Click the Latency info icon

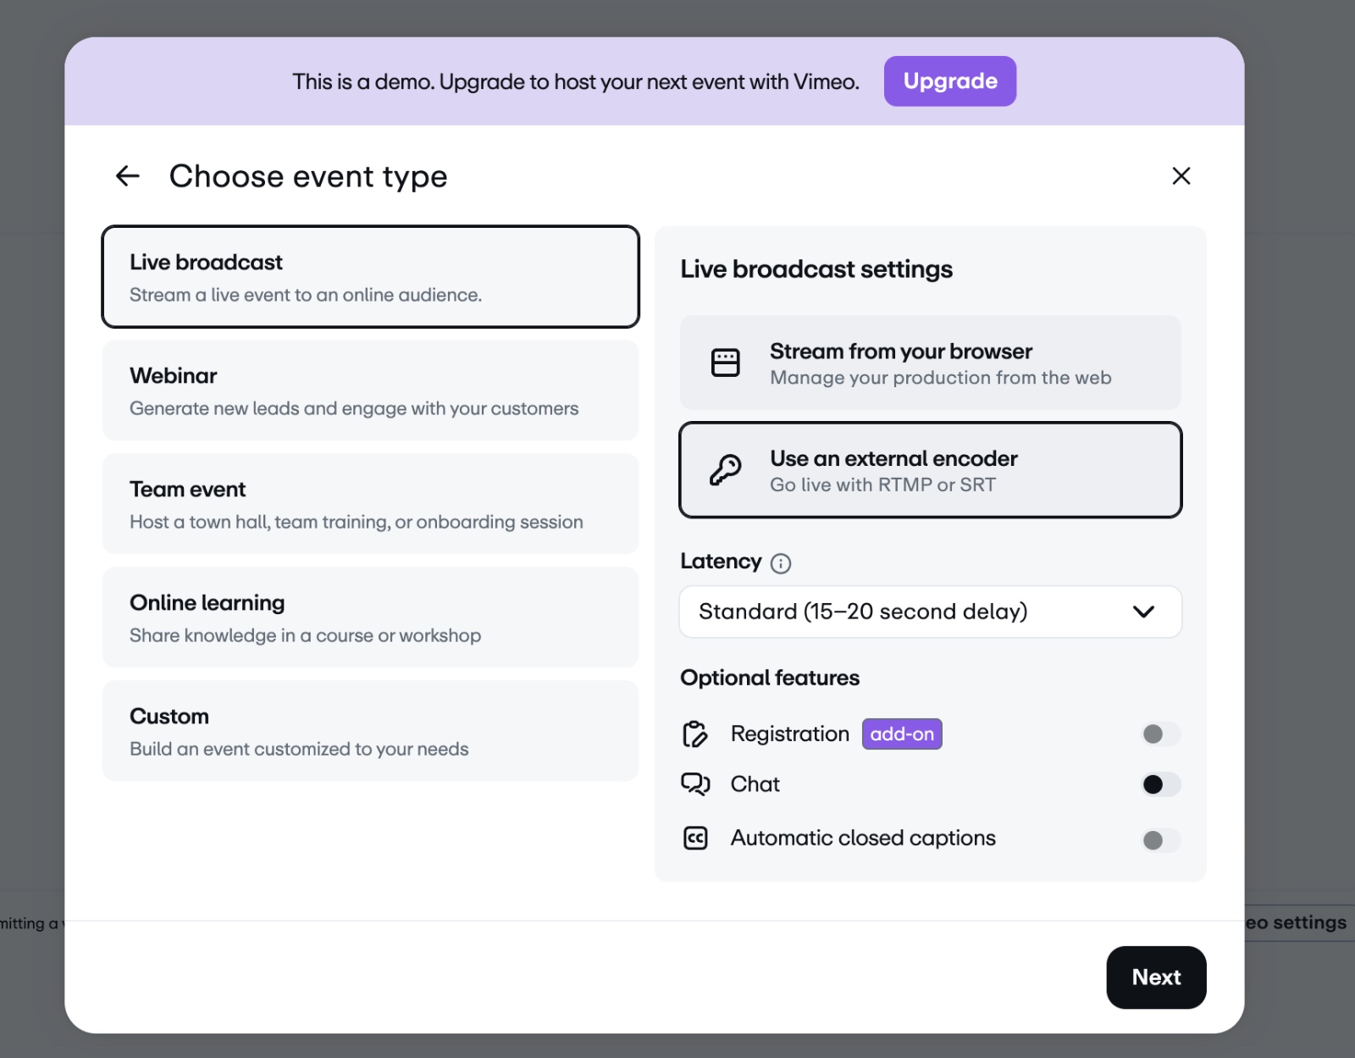pos(781,563)
